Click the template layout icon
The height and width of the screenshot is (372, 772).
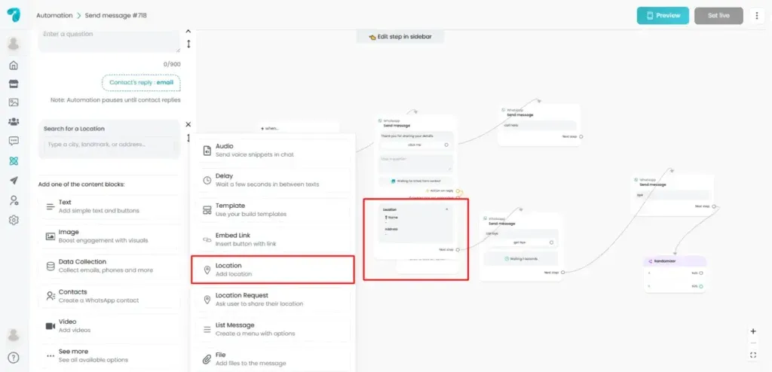coord(207,210)
